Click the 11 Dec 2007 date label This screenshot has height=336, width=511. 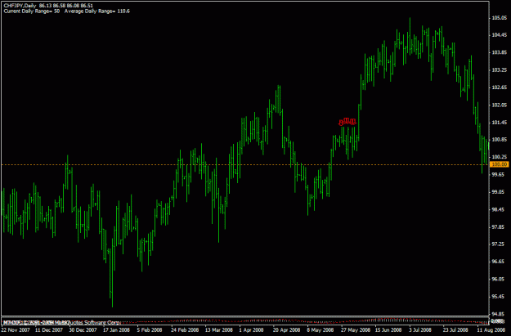(49, 329)
